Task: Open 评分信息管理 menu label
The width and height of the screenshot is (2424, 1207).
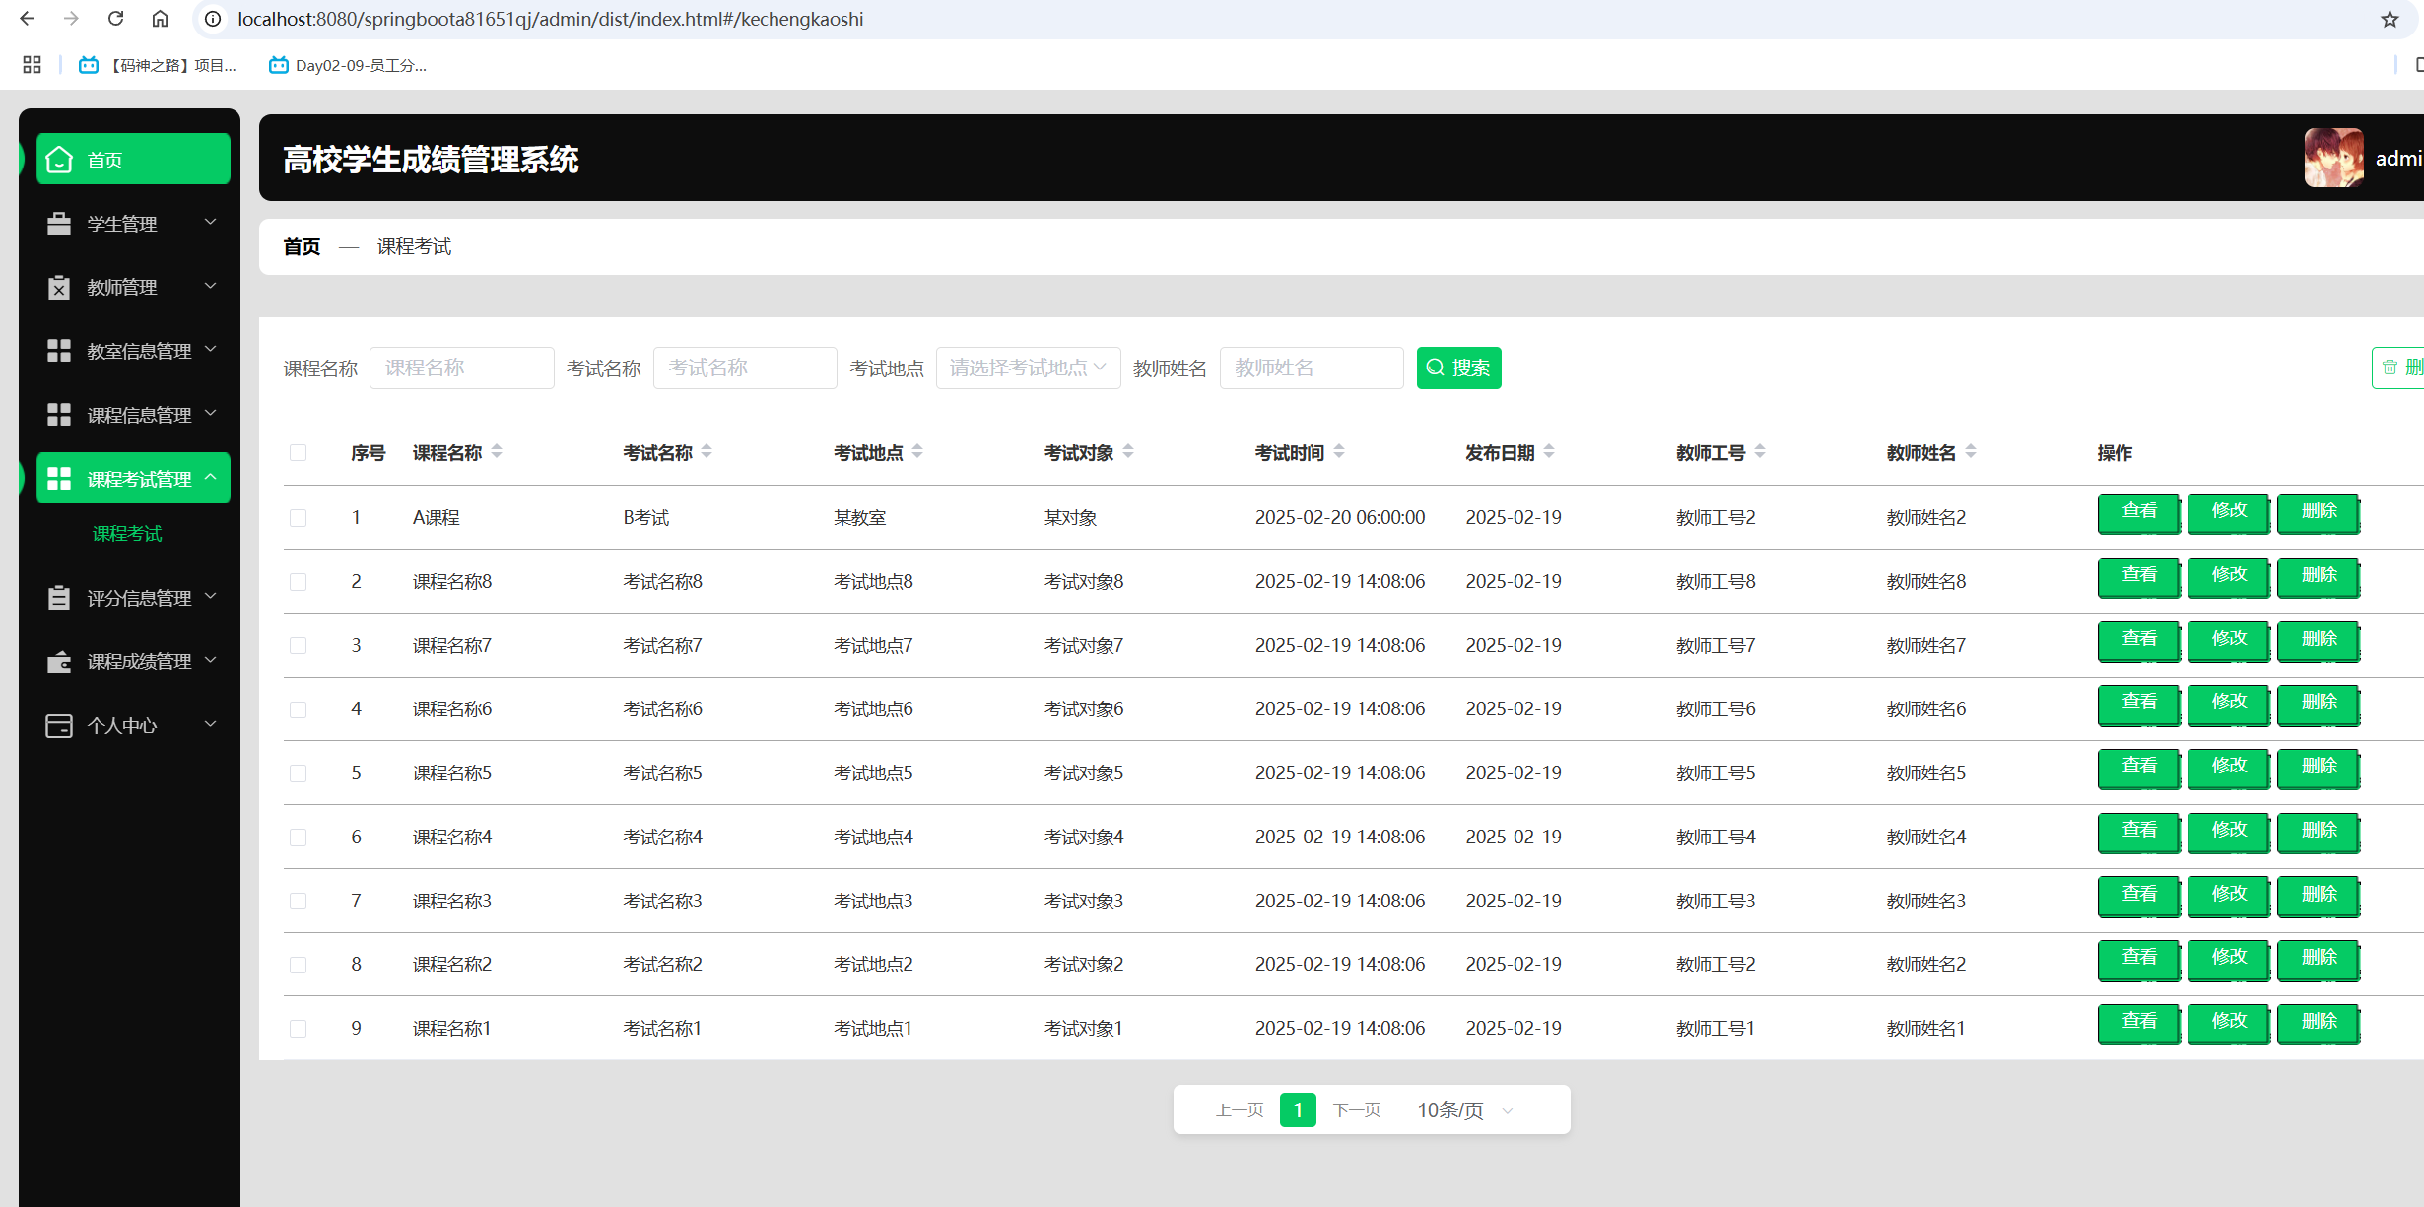Action: 139,598
